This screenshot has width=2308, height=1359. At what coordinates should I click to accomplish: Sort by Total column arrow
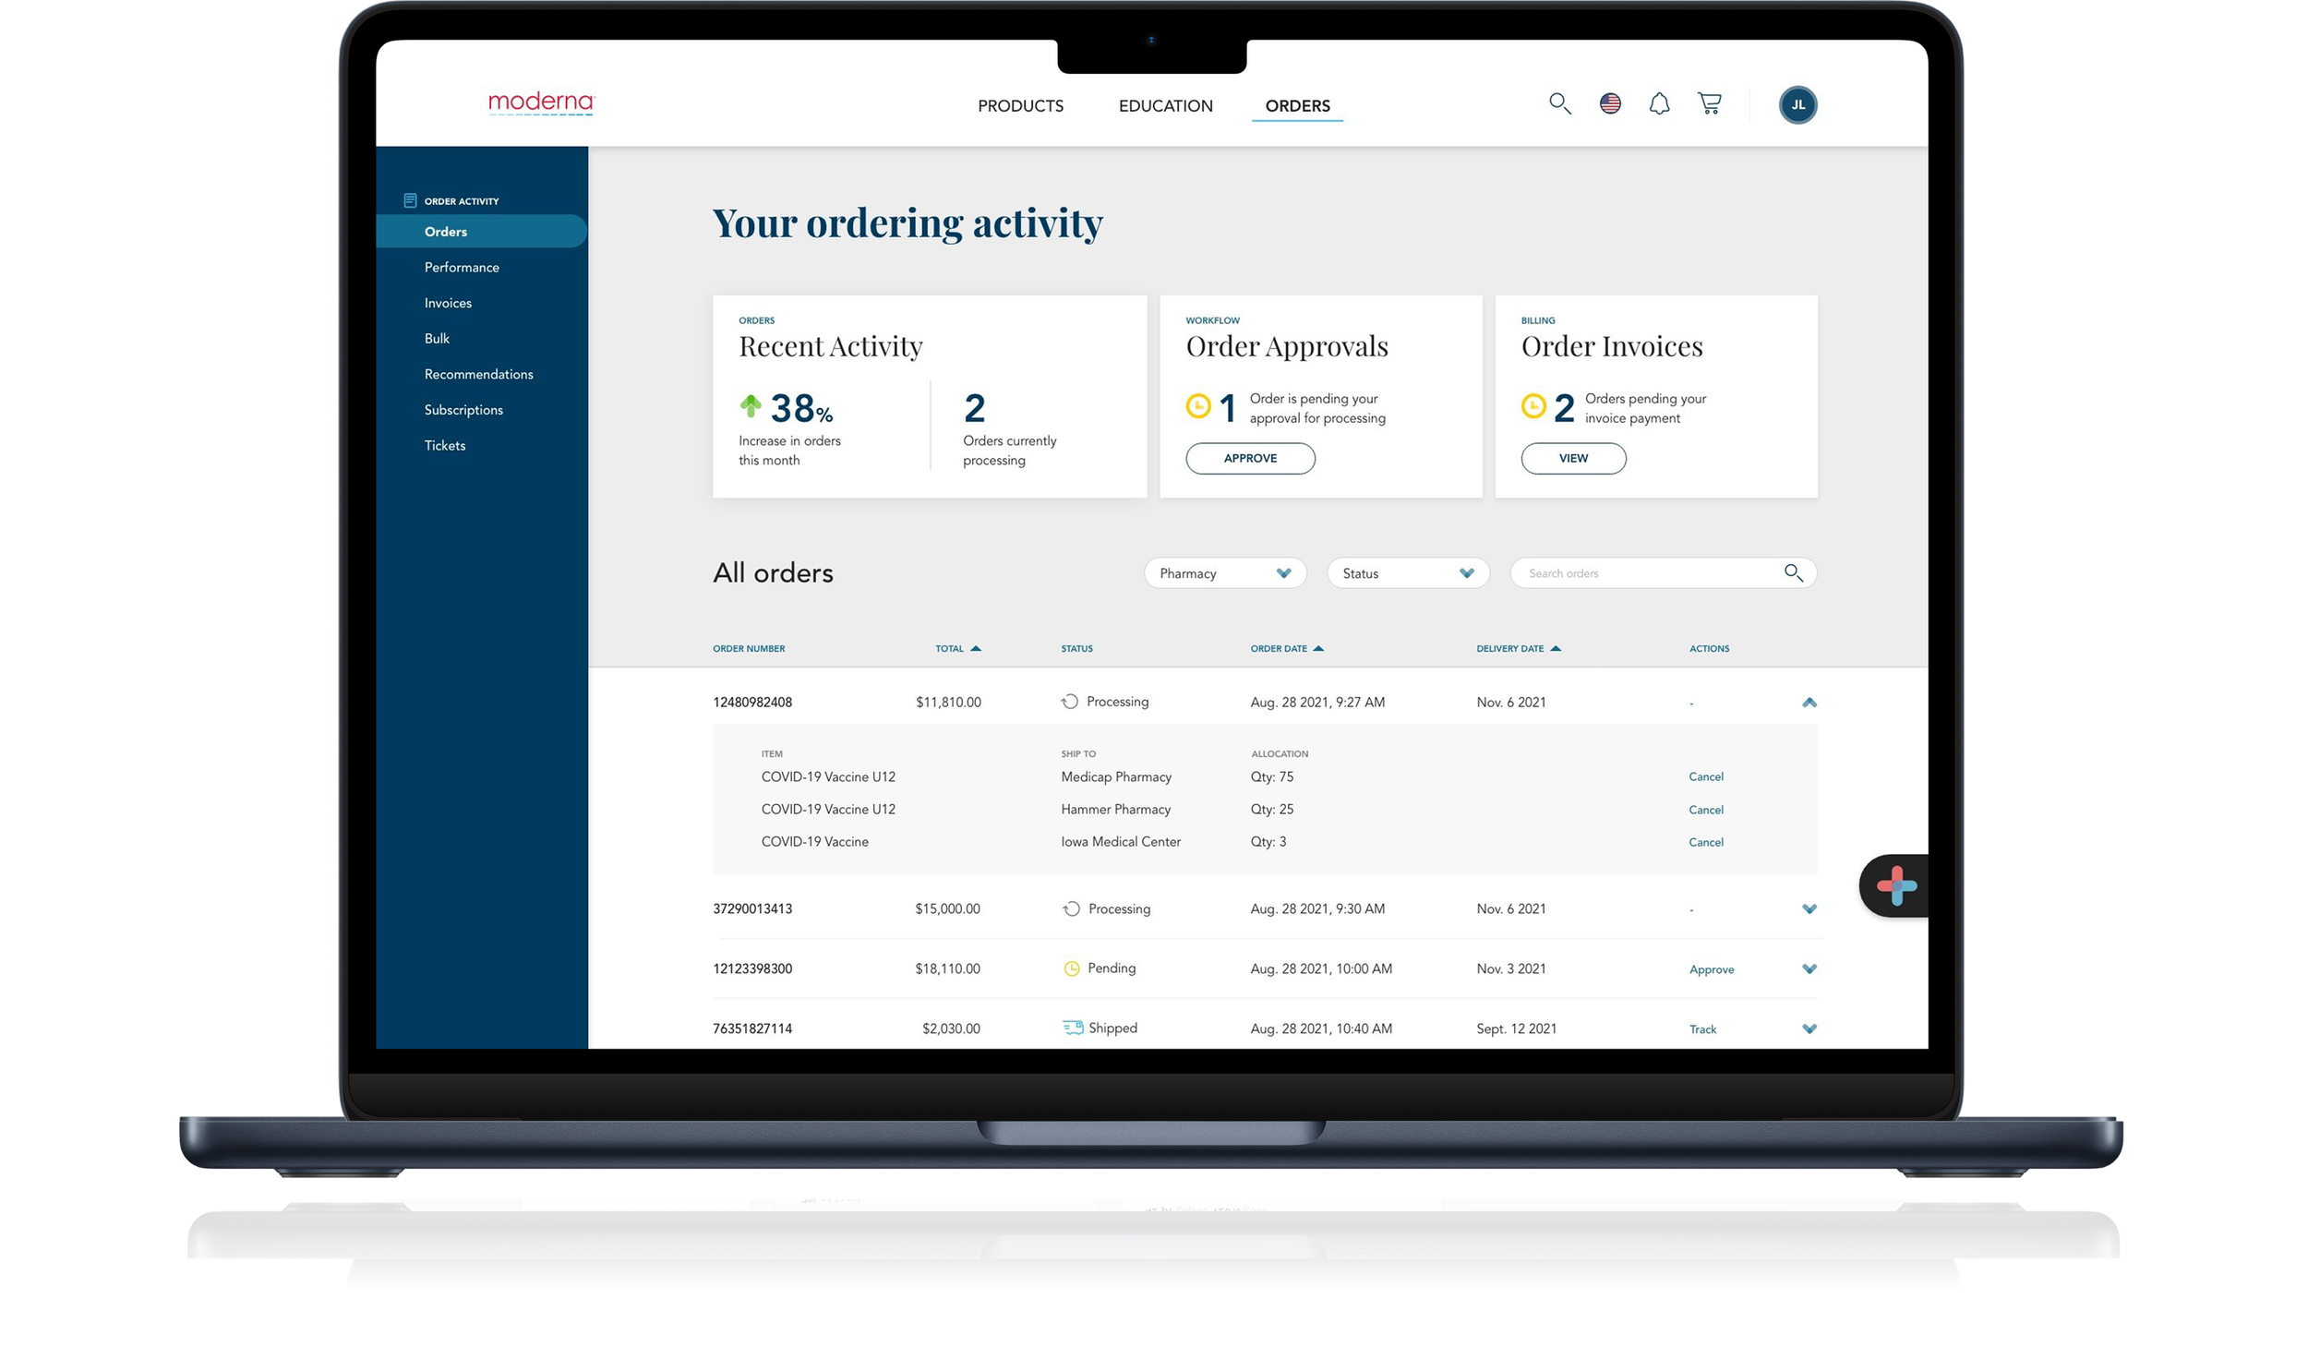(x=975, y=648)
